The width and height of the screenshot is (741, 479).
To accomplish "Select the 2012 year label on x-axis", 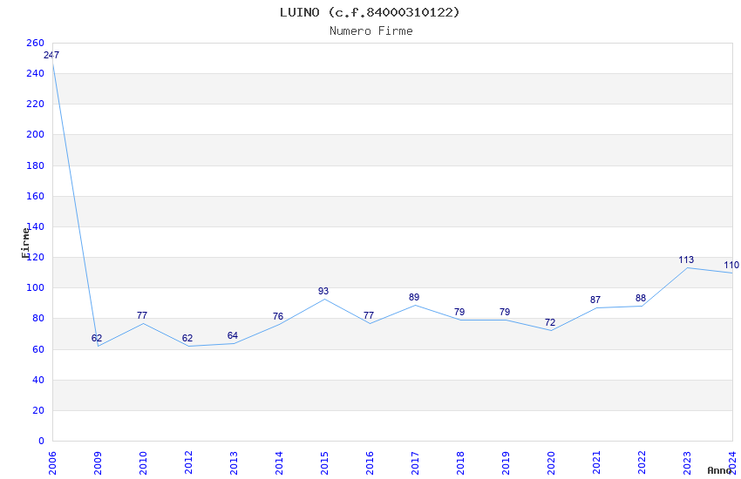I will pyautogui.click(x=188, y=462).
